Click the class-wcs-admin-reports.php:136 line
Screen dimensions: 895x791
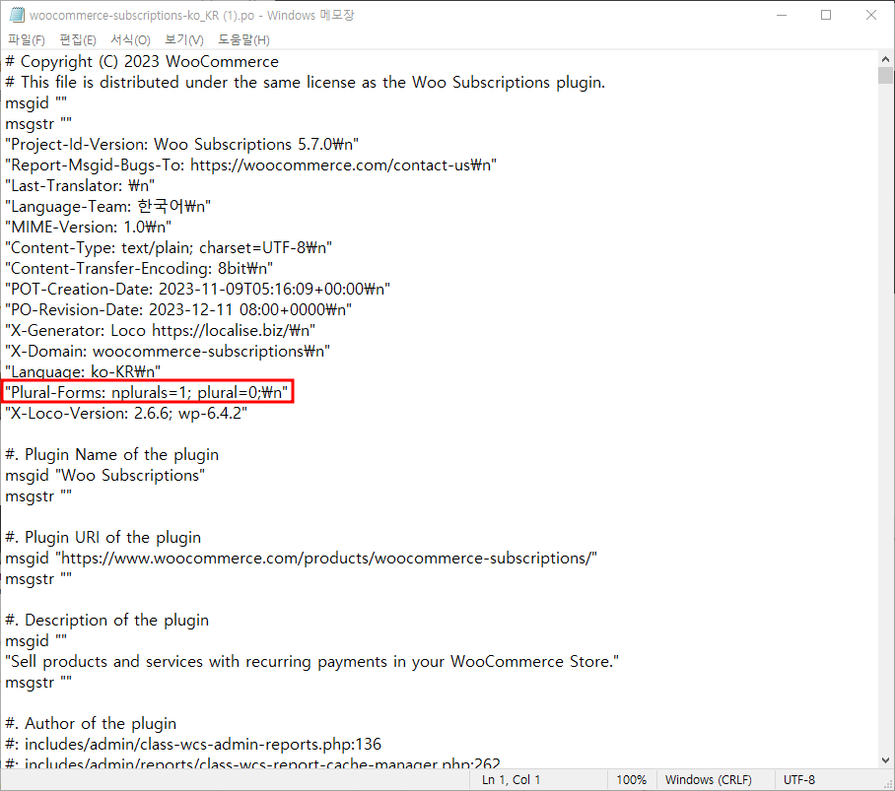point(193,745)
